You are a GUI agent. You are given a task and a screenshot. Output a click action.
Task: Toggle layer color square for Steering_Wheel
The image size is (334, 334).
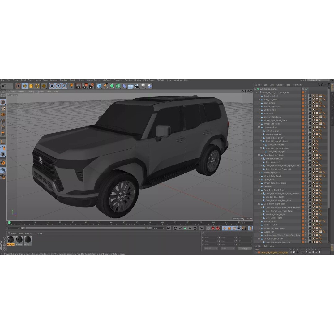[303, 96]
